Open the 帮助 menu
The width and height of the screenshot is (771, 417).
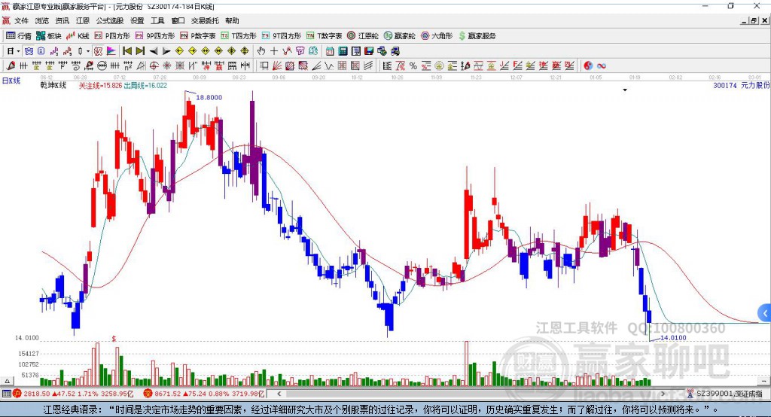tap(232, 20)
